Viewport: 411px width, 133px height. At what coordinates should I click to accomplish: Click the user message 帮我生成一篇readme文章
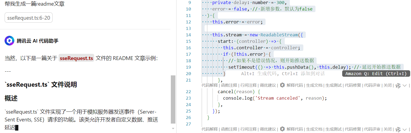tap(35, 4)
